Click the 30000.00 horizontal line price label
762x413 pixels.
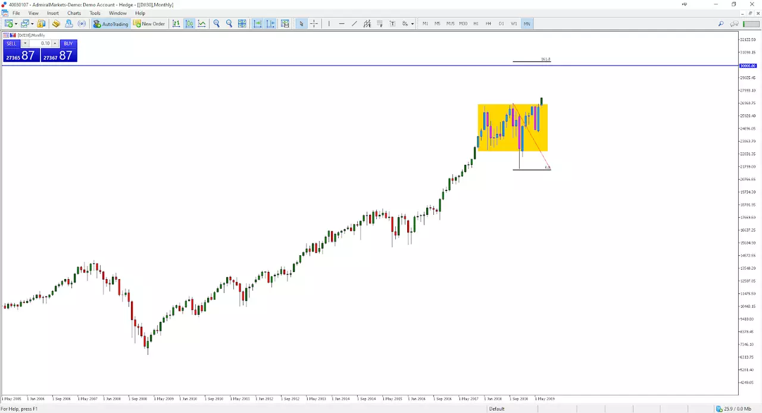[x=748, y=66]
